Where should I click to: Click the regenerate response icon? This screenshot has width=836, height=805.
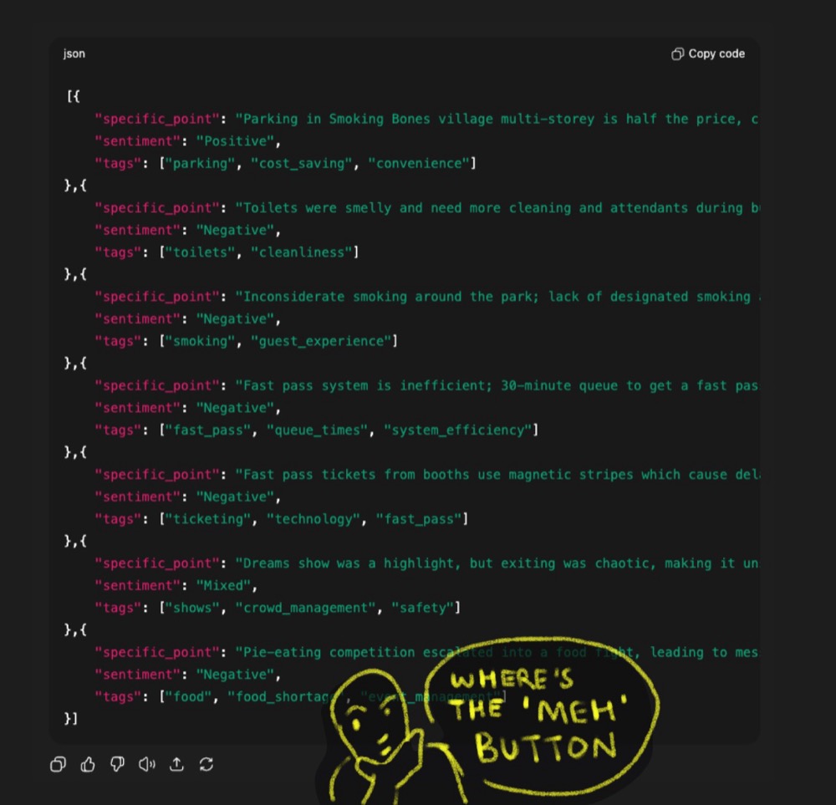[x=206, y=764]
